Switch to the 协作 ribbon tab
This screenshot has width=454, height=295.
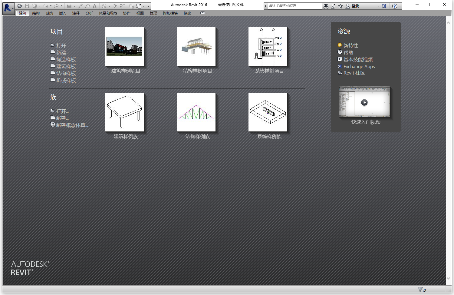pos(127,13)
